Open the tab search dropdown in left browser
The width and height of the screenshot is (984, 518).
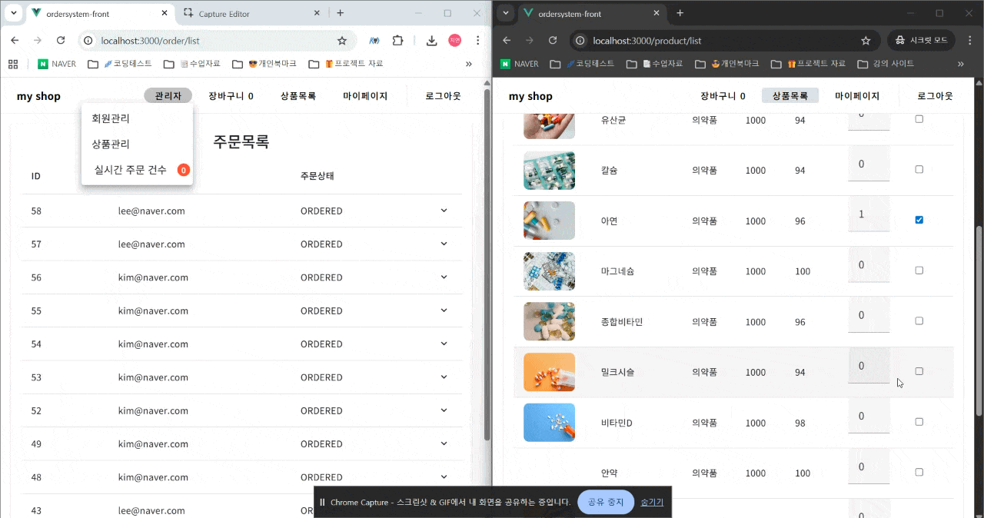click(14, 13)
